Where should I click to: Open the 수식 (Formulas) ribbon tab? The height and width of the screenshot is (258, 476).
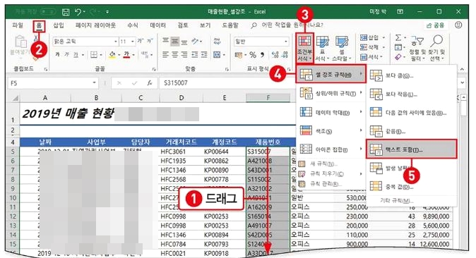133,25
